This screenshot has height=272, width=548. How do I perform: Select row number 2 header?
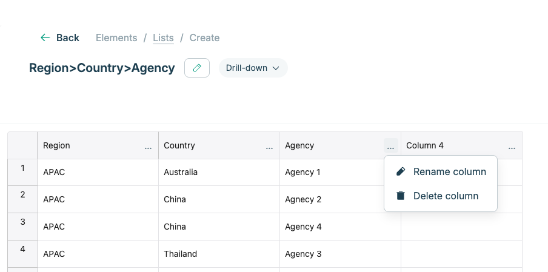tap(22, 199)
